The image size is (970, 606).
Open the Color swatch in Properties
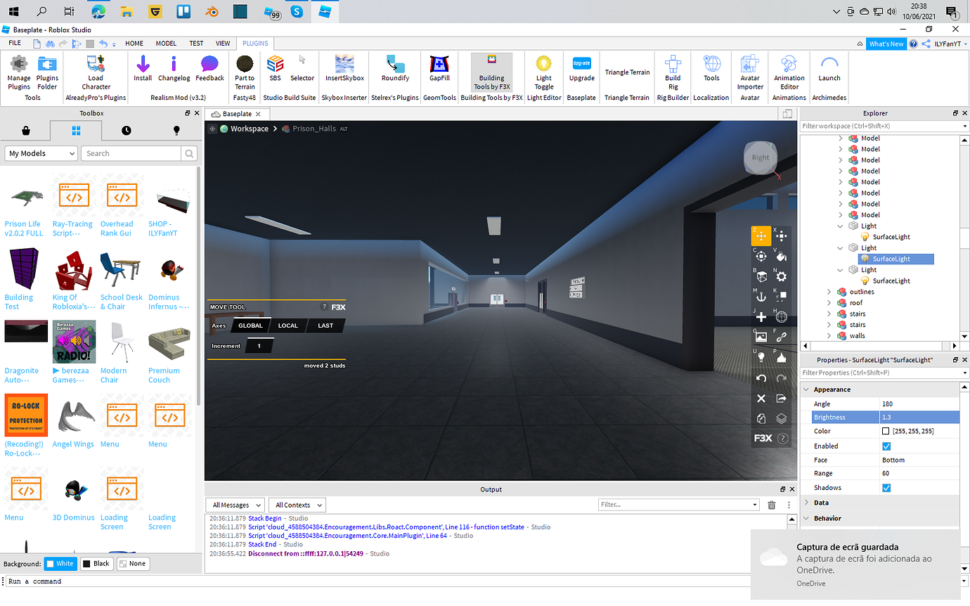click(886, 432)
